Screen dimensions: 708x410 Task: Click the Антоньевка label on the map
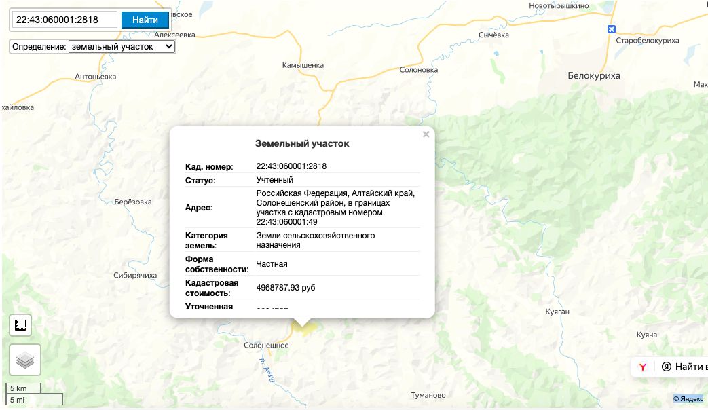(95, 77)
